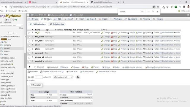Click Change for the id column
The image size is (190, 107).
(106, 33)
